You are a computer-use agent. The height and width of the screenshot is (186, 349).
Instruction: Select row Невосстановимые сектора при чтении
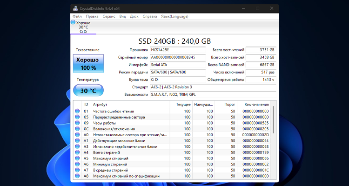172,134
